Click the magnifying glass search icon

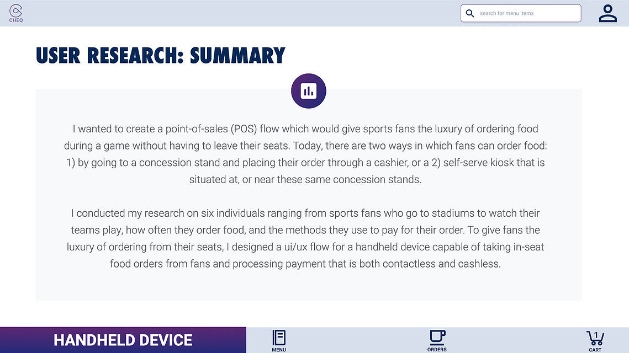tap(470, 13)
